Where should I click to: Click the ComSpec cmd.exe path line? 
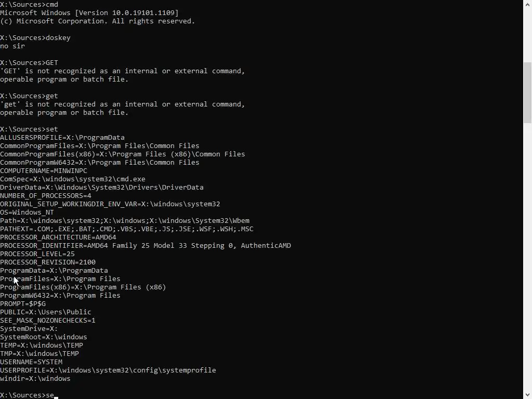[x=73, y=179]
